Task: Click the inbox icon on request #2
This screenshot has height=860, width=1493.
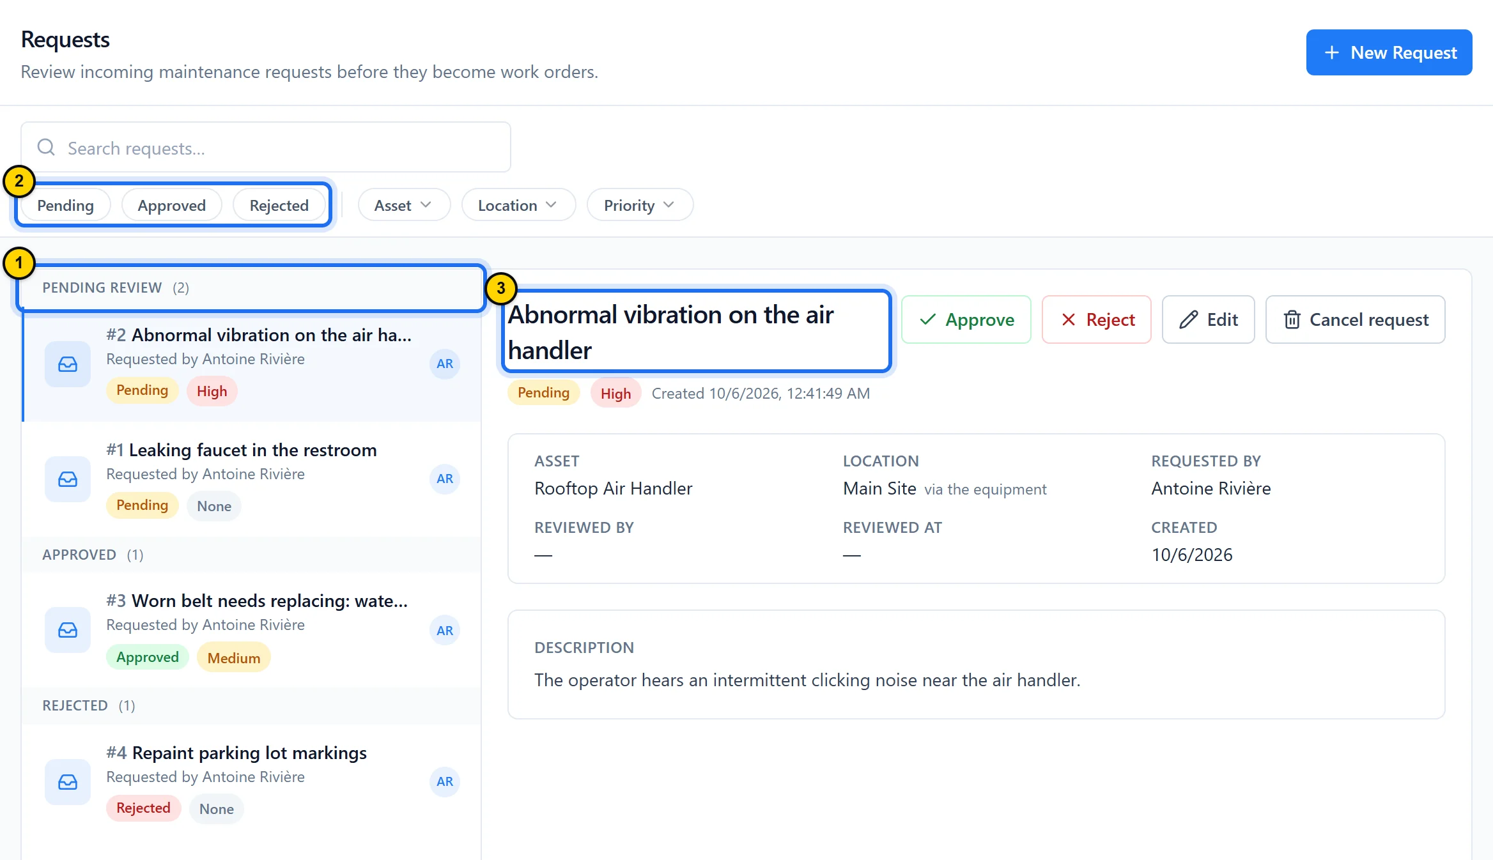Action: pos(68,364)
